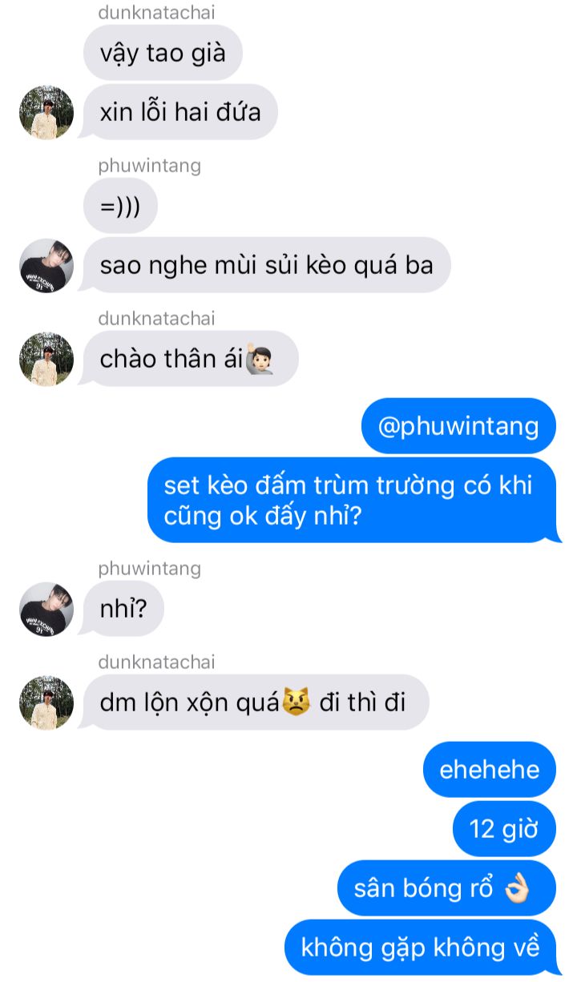Click the 'ehehehe' sent message
This screenshot has height=982, width=577.
coord(490,770)
